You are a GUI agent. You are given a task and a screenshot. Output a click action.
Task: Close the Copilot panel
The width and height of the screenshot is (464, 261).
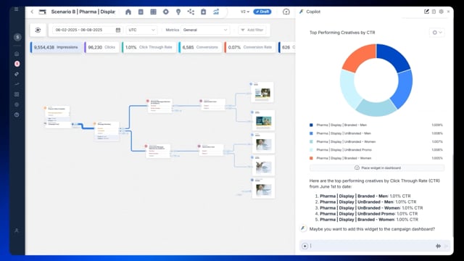click(448, 12)
